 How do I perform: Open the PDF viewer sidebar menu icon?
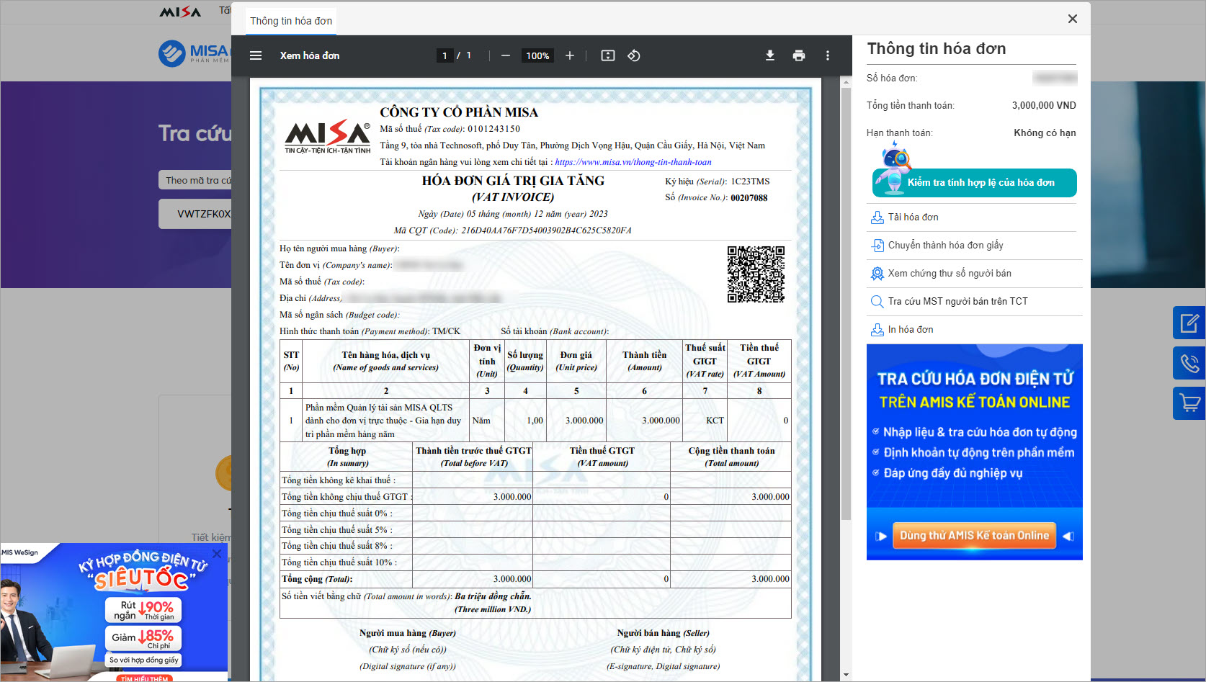(256, 55)
